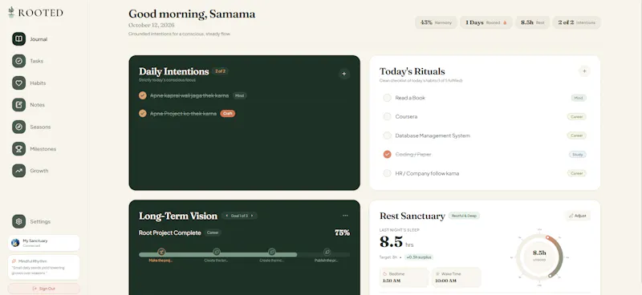Click the Career tag beside Coursera
The image size is (642, 295).
click(x=576, y=116)
